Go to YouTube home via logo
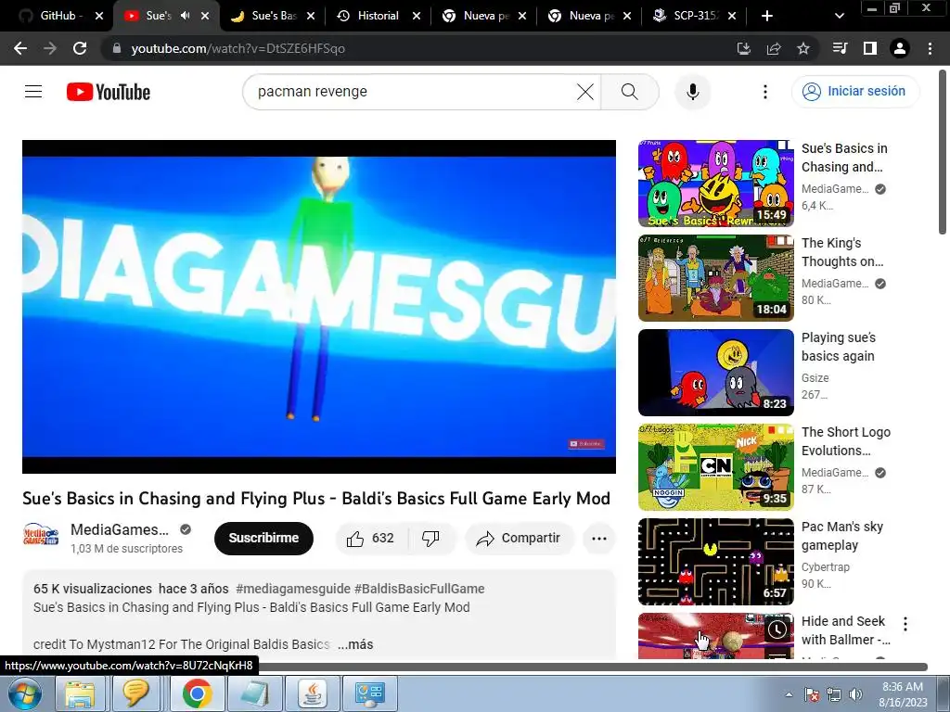Screen dimensions: 950x712 pos(109,92)
